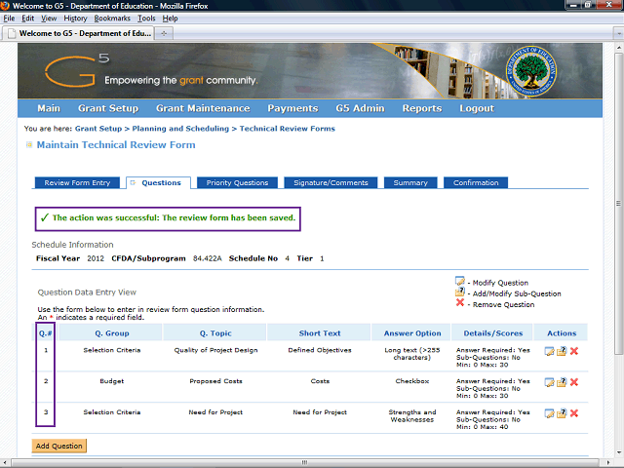
Task: Open the View menu
Action: pyautogui.click(x=49, y=19)
